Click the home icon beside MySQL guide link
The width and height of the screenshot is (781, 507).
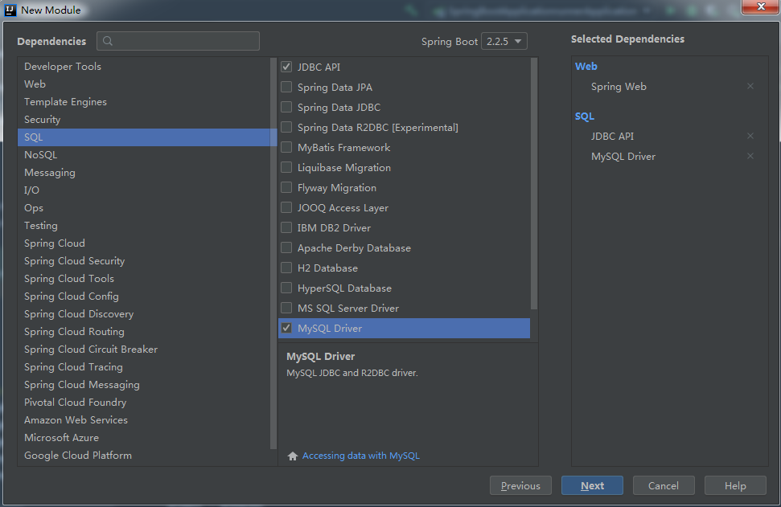(293, 456)
